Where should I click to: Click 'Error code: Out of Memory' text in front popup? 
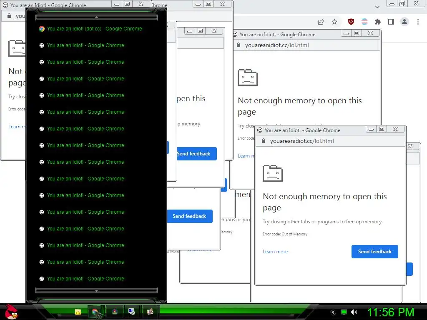285,234
